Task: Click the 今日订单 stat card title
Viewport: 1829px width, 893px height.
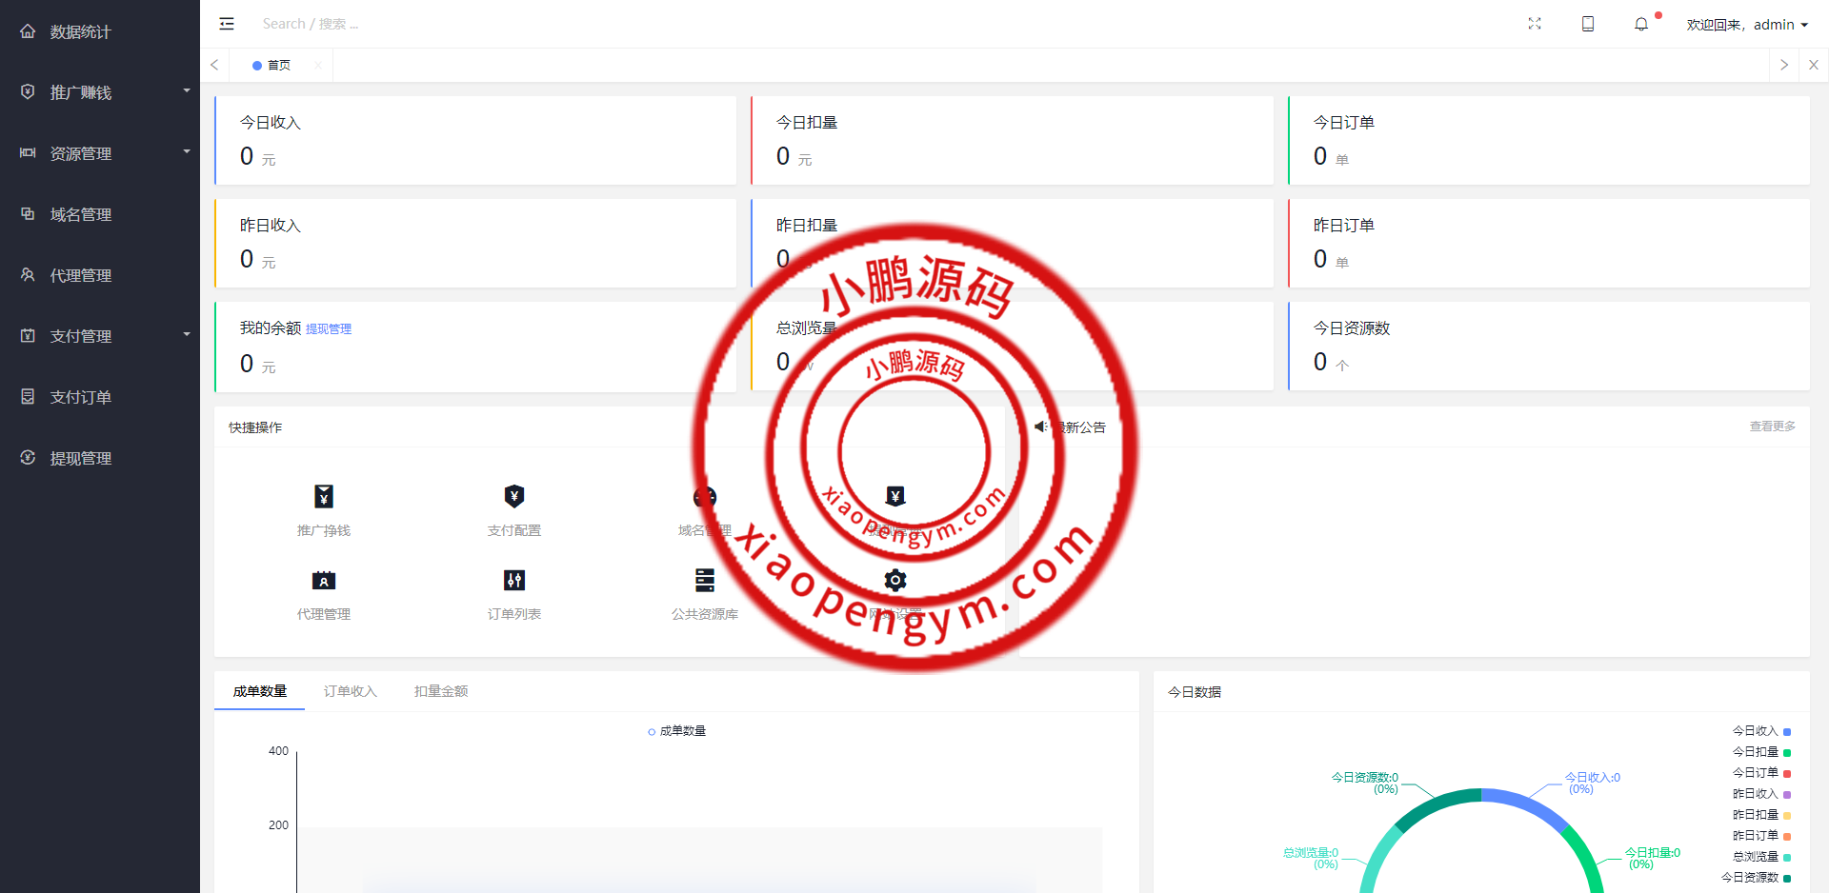Action: pos(1344,123)
